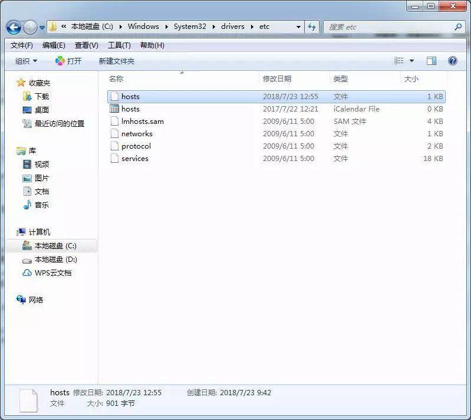Click 收藏夹 star in navigation pane
Image resolution: width=471 pixels, height=420 pixels.
pyautogui.click(x=21, y=83)
